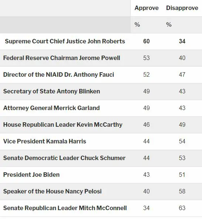Click Director of the NIAID Dr. Anthony Fauci
Viewport: 202px width, 219px height.
[x=58, y=74]
